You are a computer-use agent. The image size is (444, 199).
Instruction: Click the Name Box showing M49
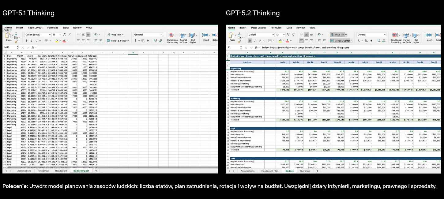tap(9, 47)
